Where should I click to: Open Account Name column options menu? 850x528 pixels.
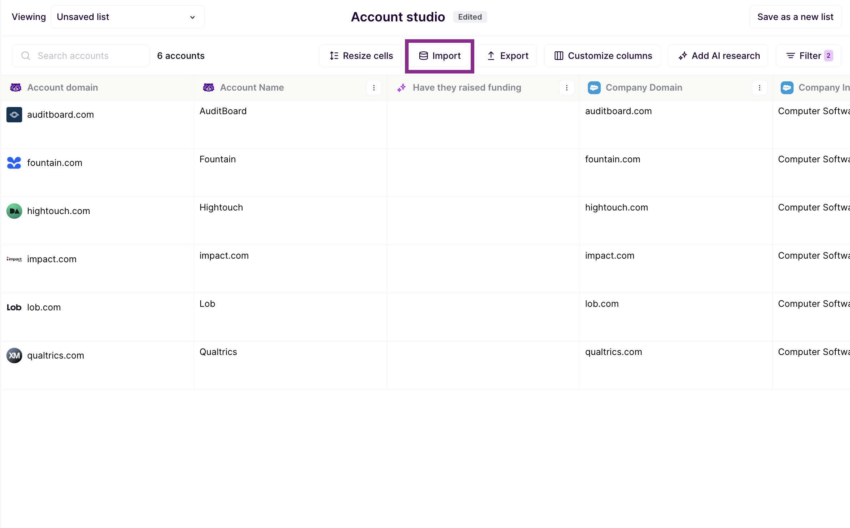tap(374, 88)
